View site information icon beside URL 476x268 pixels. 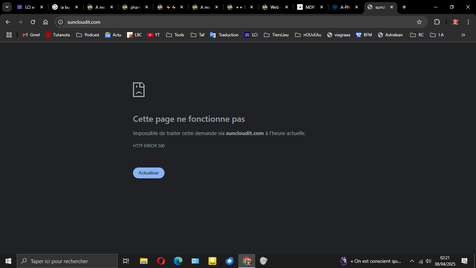(60, 22)
